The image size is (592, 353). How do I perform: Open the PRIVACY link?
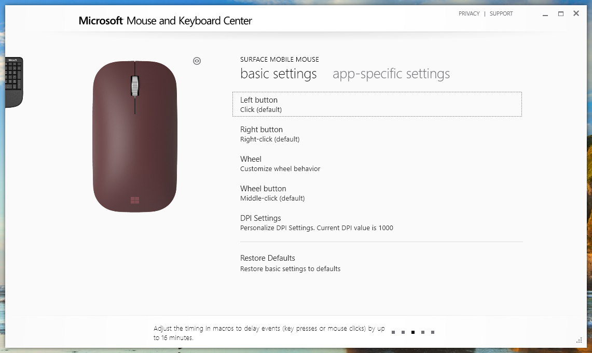point(469,13)
